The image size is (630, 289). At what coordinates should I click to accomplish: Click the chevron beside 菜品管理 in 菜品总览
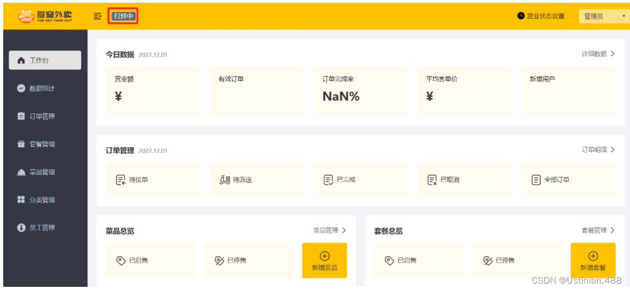[x=344, y=230]
